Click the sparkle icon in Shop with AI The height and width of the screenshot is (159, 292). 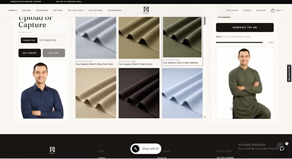(136, 149)
